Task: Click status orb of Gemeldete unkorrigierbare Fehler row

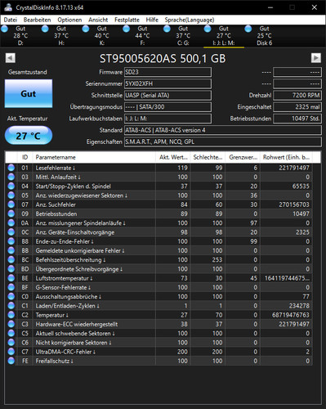Action: tap(11, 250)
